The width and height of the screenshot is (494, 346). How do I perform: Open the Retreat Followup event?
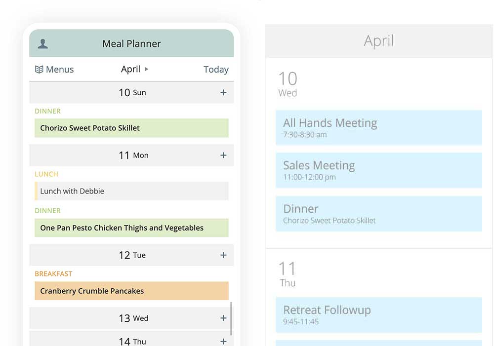(379, 315)
